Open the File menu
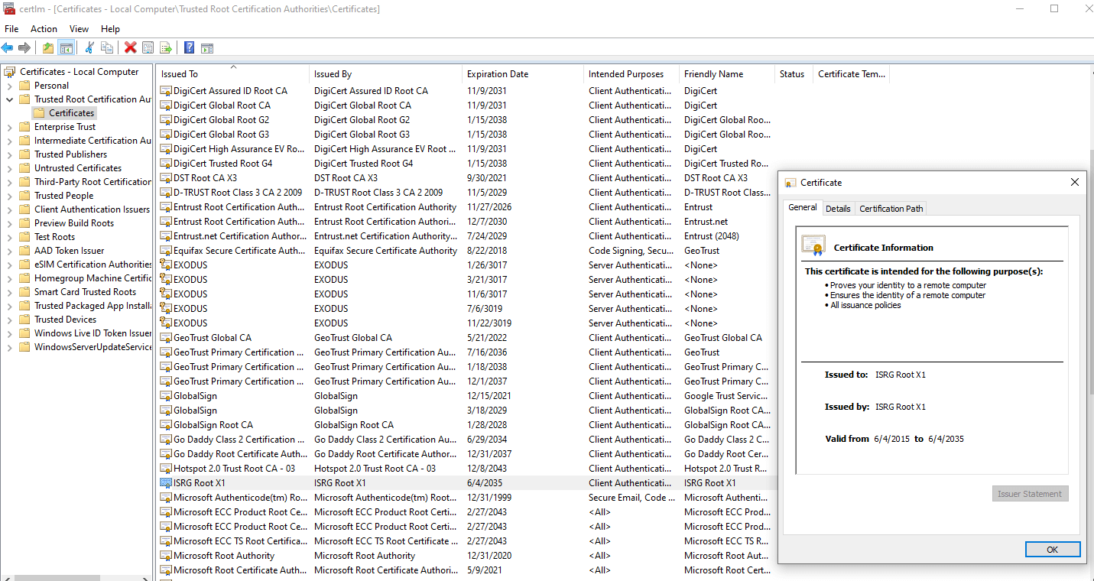 pyautogui.click(x=11, y=29)
